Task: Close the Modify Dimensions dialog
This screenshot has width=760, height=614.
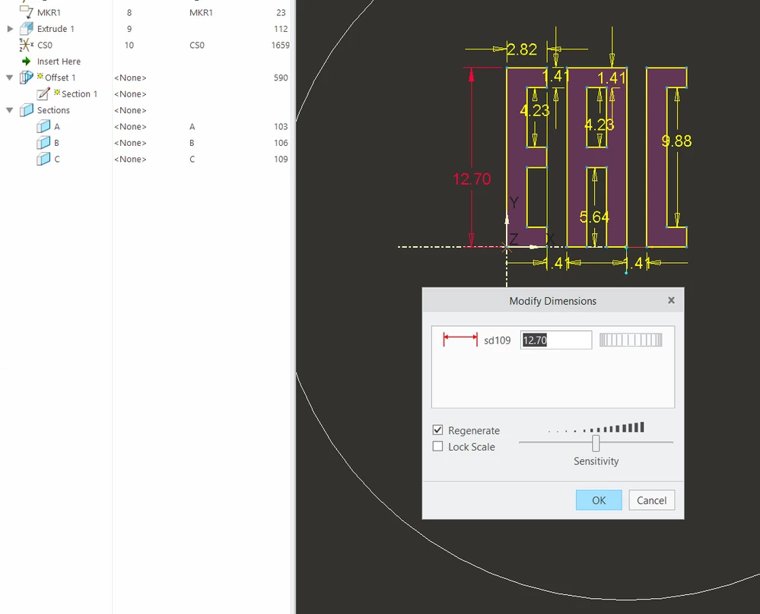Action: click(x=671, y=301)
